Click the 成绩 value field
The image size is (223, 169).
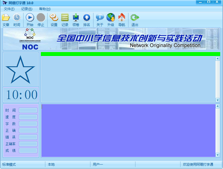coord(28,151)
